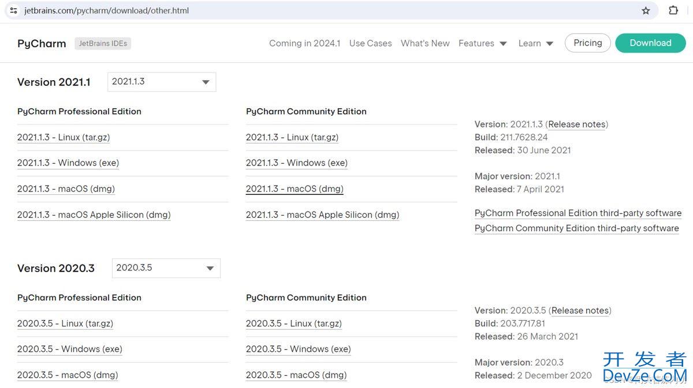693x388 pixels.
Task: Download Professional 2021.1.3 Windows (exe)
Action: 68,163
